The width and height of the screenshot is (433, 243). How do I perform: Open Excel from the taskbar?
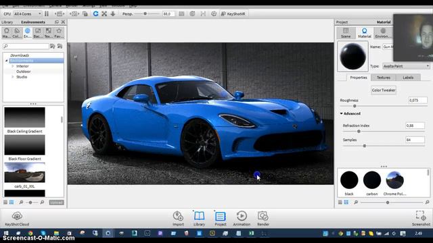251,234
